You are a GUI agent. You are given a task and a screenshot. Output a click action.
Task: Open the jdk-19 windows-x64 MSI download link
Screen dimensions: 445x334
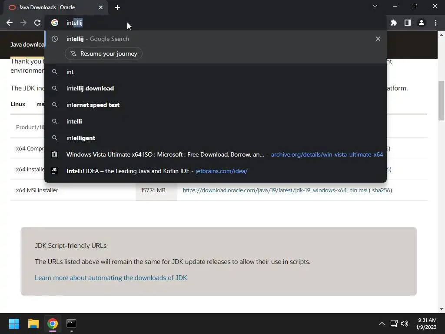point(275,190)
